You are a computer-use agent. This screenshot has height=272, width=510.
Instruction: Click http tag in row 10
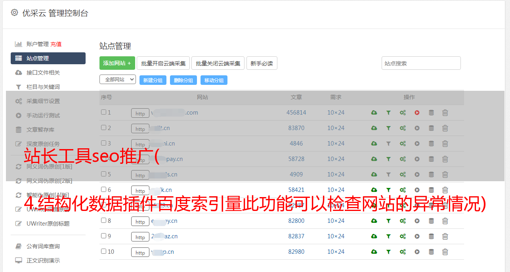click(x=140, y=253)
